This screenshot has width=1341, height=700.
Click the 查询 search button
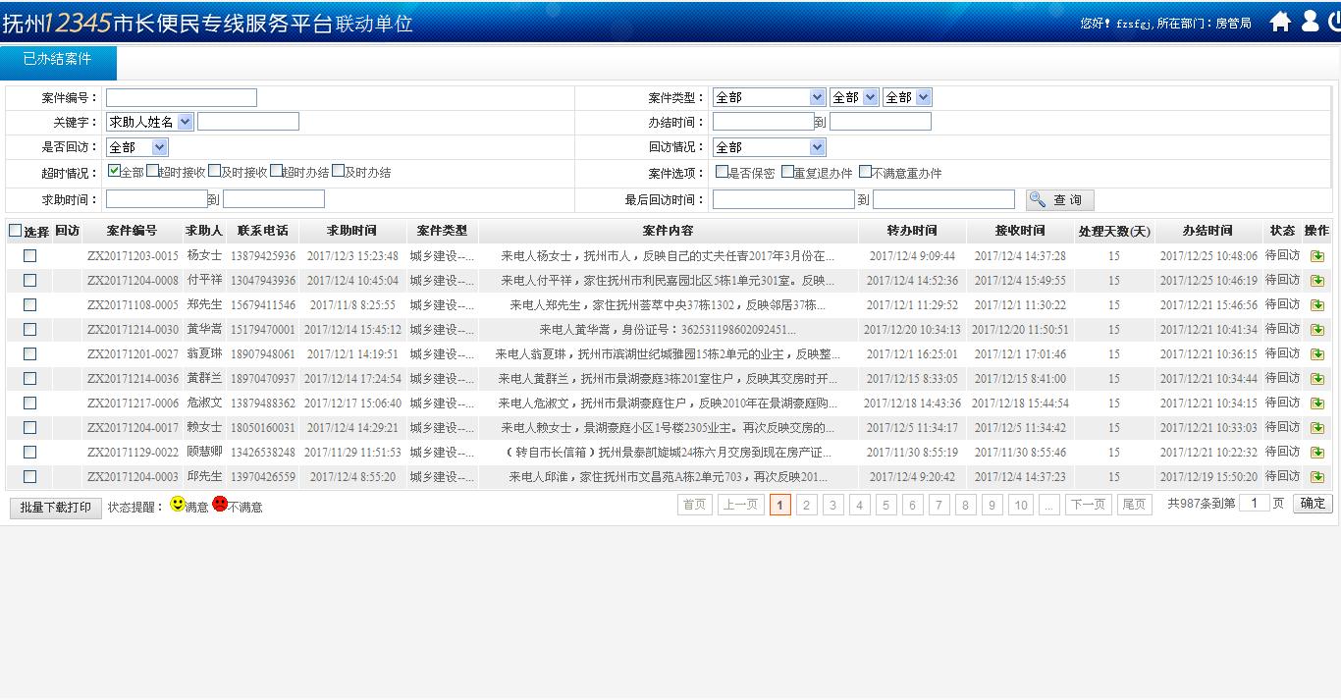click(x=1059, y=199)
